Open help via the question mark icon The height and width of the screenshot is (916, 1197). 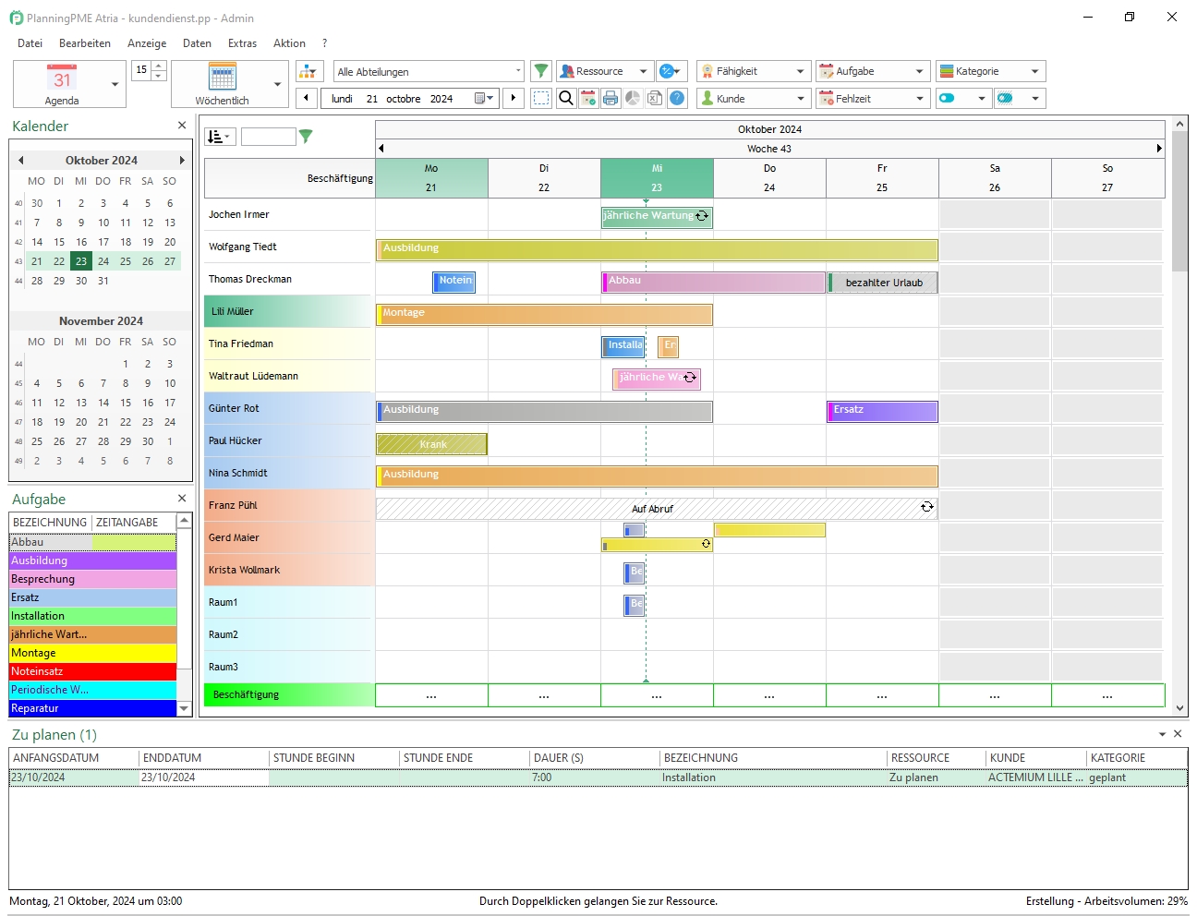point(677,98)
